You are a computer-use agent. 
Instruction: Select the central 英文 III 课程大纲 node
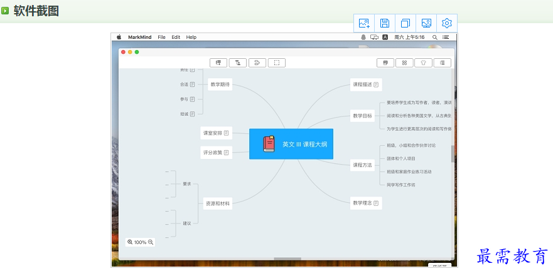pos(291,144)
